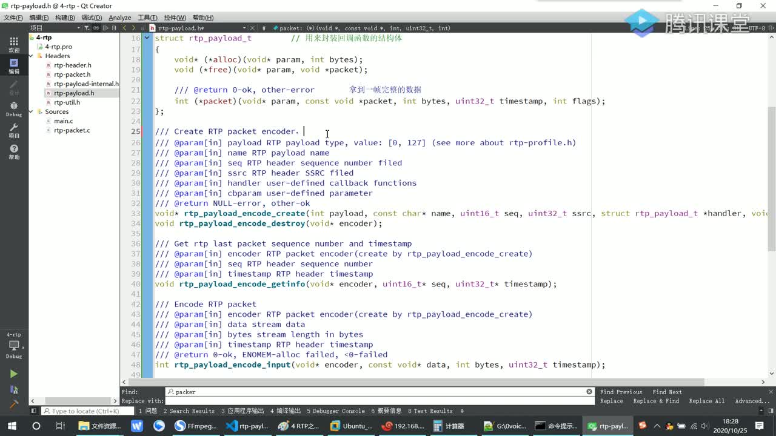776x436 pixels.
Task: Open the Projects (项目) mode
Action: click(x=13, y=130)
